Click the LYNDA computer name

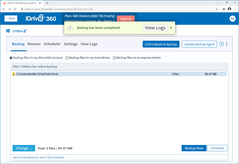coord(18,31)
